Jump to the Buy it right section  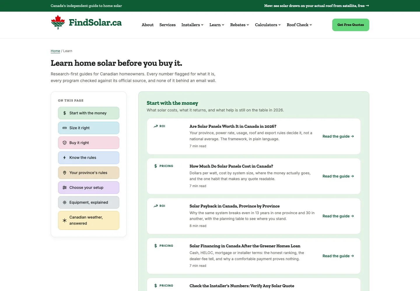click(x=89, y=143)
